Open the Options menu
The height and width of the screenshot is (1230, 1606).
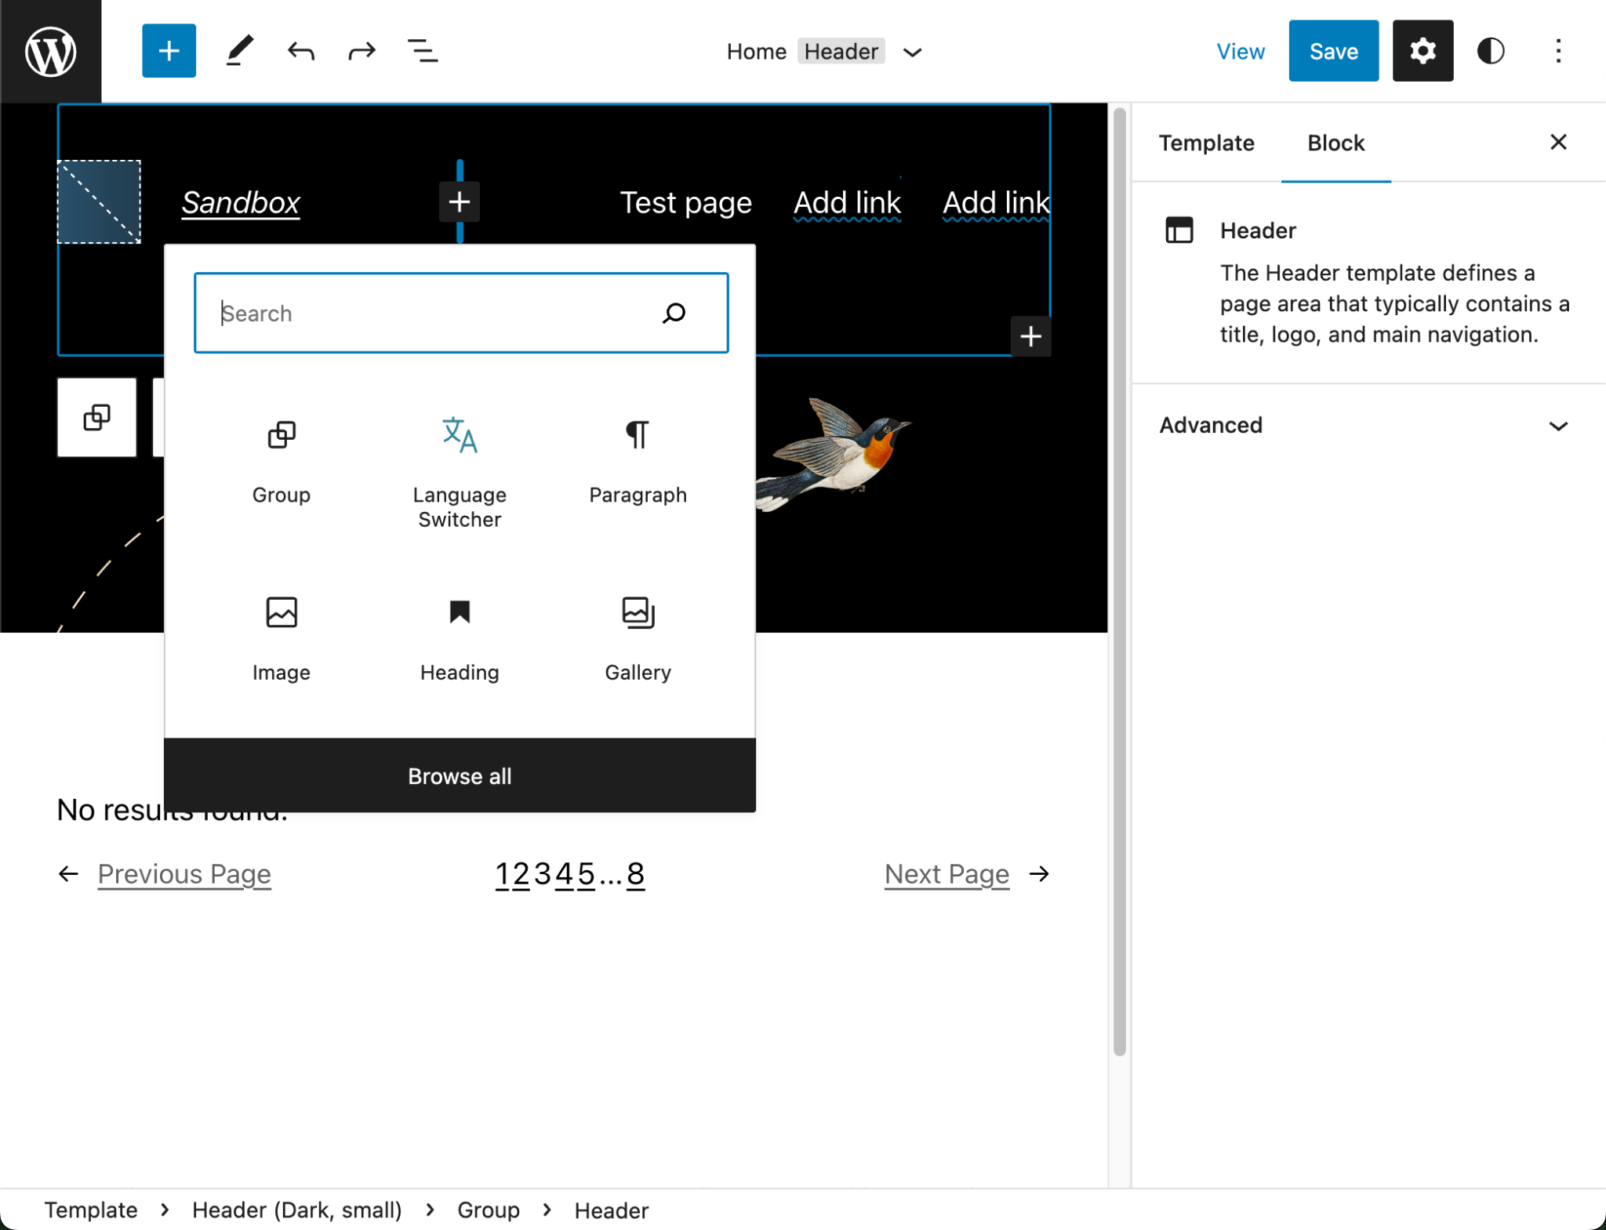1557,50
